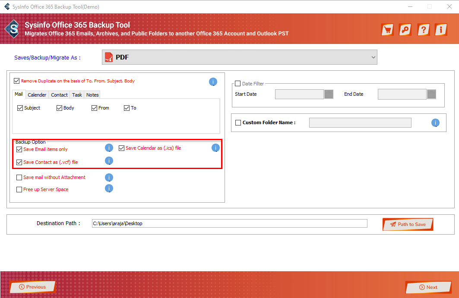Uncheck the To checkbox
459x298 pixels.
[127, 108]
